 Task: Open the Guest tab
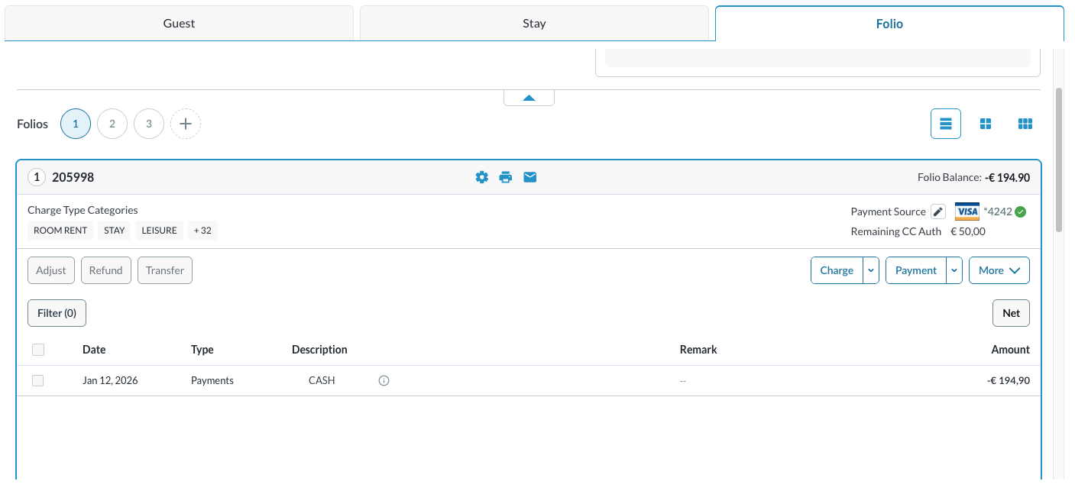click(x=179, y=23)
